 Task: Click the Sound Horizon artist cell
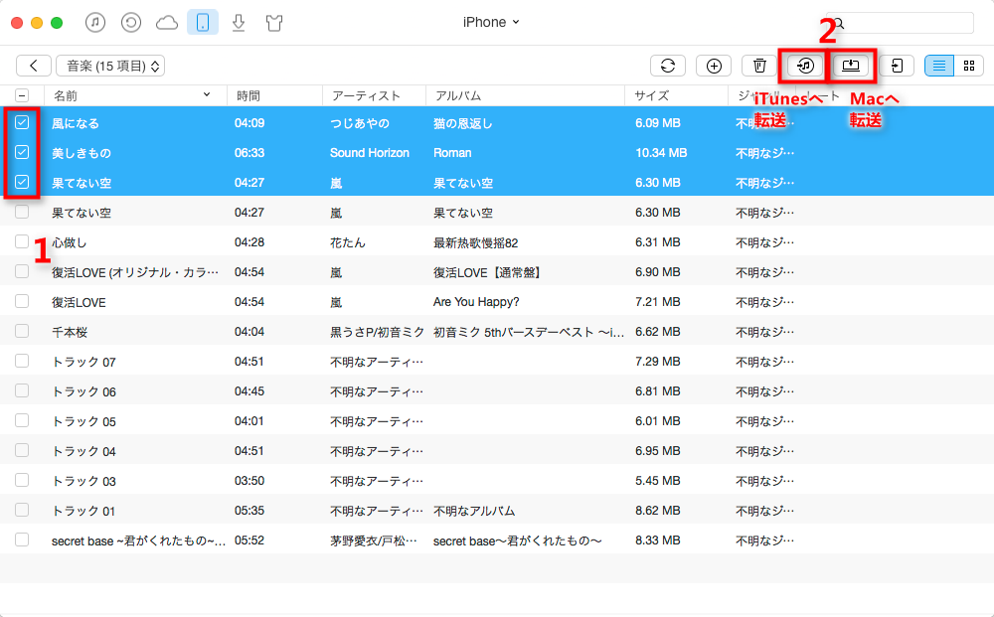coord(370,153)
